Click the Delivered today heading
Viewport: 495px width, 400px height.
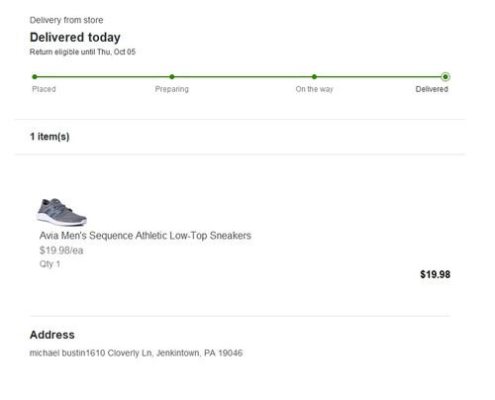coord(75,38)
